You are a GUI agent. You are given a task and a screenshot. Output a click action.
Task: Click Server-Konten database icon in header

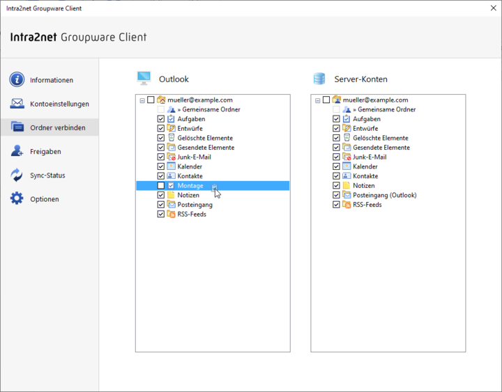point(319,79)
